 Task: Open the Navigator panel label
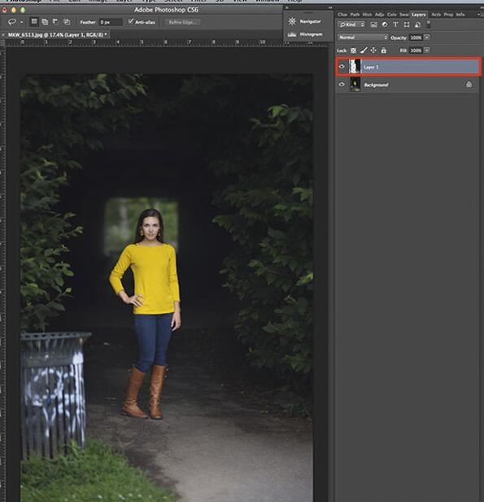coord(310,21)
